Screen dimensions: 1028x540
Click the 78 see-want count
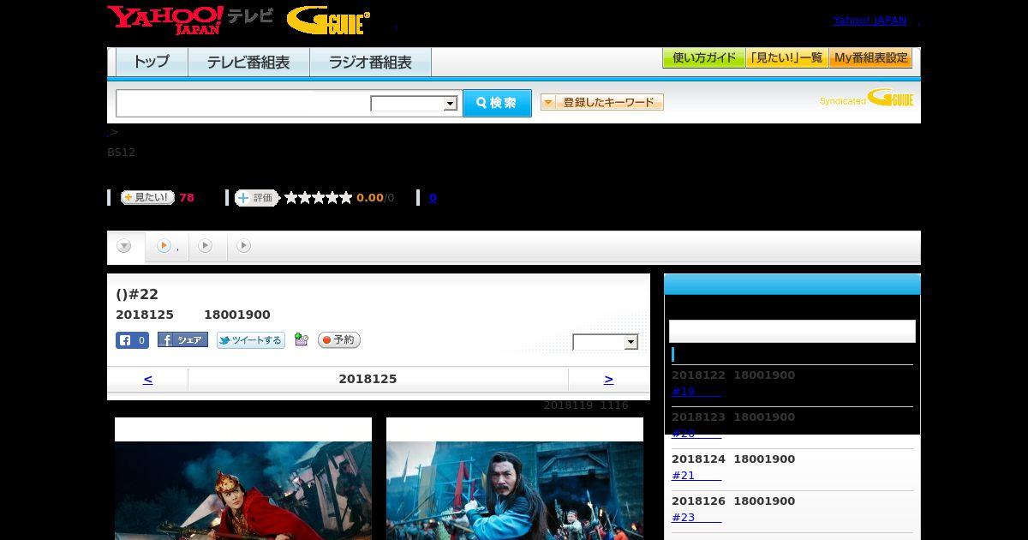click(x=187, y=198)
